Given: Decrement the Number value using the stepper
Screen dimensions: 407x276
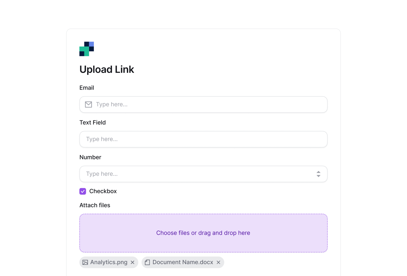Looking at the screenshot, I should click(318, 175).
